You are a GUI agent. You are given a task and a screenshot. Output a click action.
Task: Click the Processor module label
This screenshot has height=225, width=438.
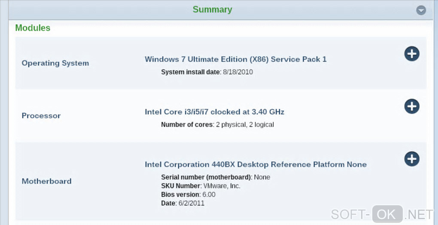(x=41, y=116)
